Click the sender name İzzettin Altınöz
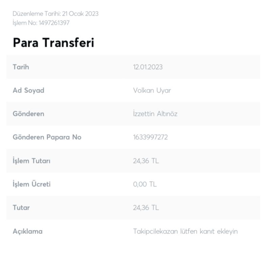This screenshot has height=267, width=264. tap(155, 114)
